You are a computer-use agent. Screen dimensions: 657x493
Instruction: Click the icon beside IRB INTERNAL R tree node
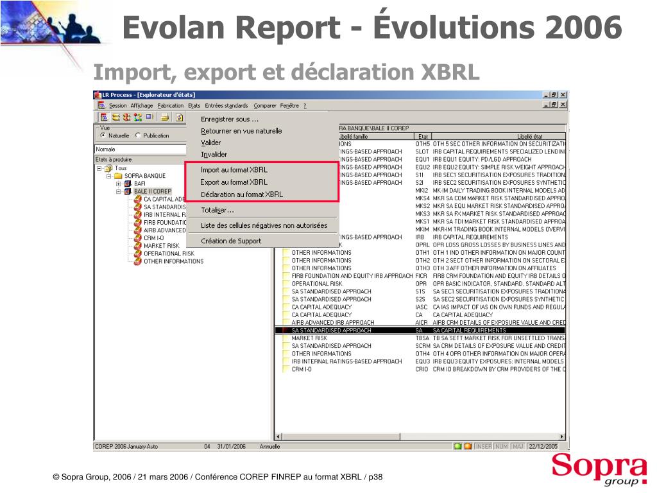click(x=137, y=214)
